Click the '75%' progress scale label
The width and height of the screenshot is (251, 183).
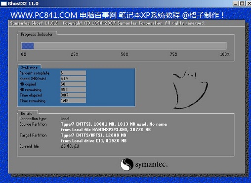[174, 54]
